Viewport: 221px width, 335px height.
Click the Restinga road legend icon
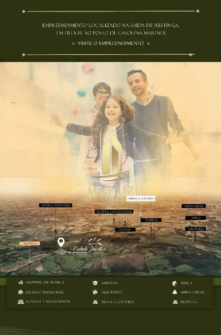coord(175,302)
